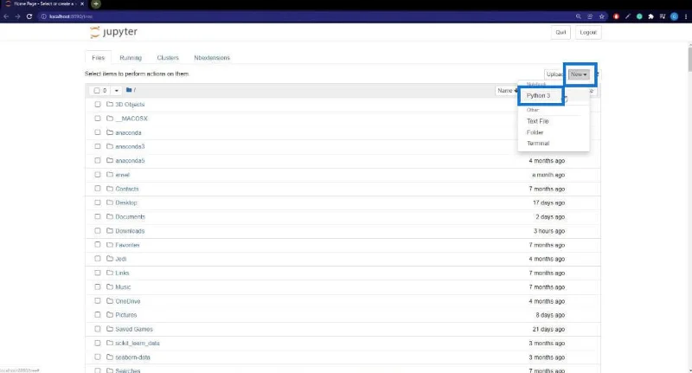
Task: Open the Extensions puzzle-piece menu
Action: [x=650, y=16]
